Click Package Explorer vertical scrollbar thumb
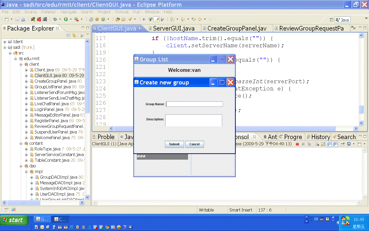This screenshot has height=231, width=369. pos(87,78)
